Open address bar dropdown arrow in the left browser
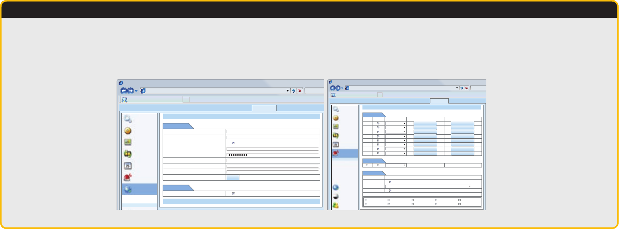This screenshot has width=619, height=229. coord(287,91)
